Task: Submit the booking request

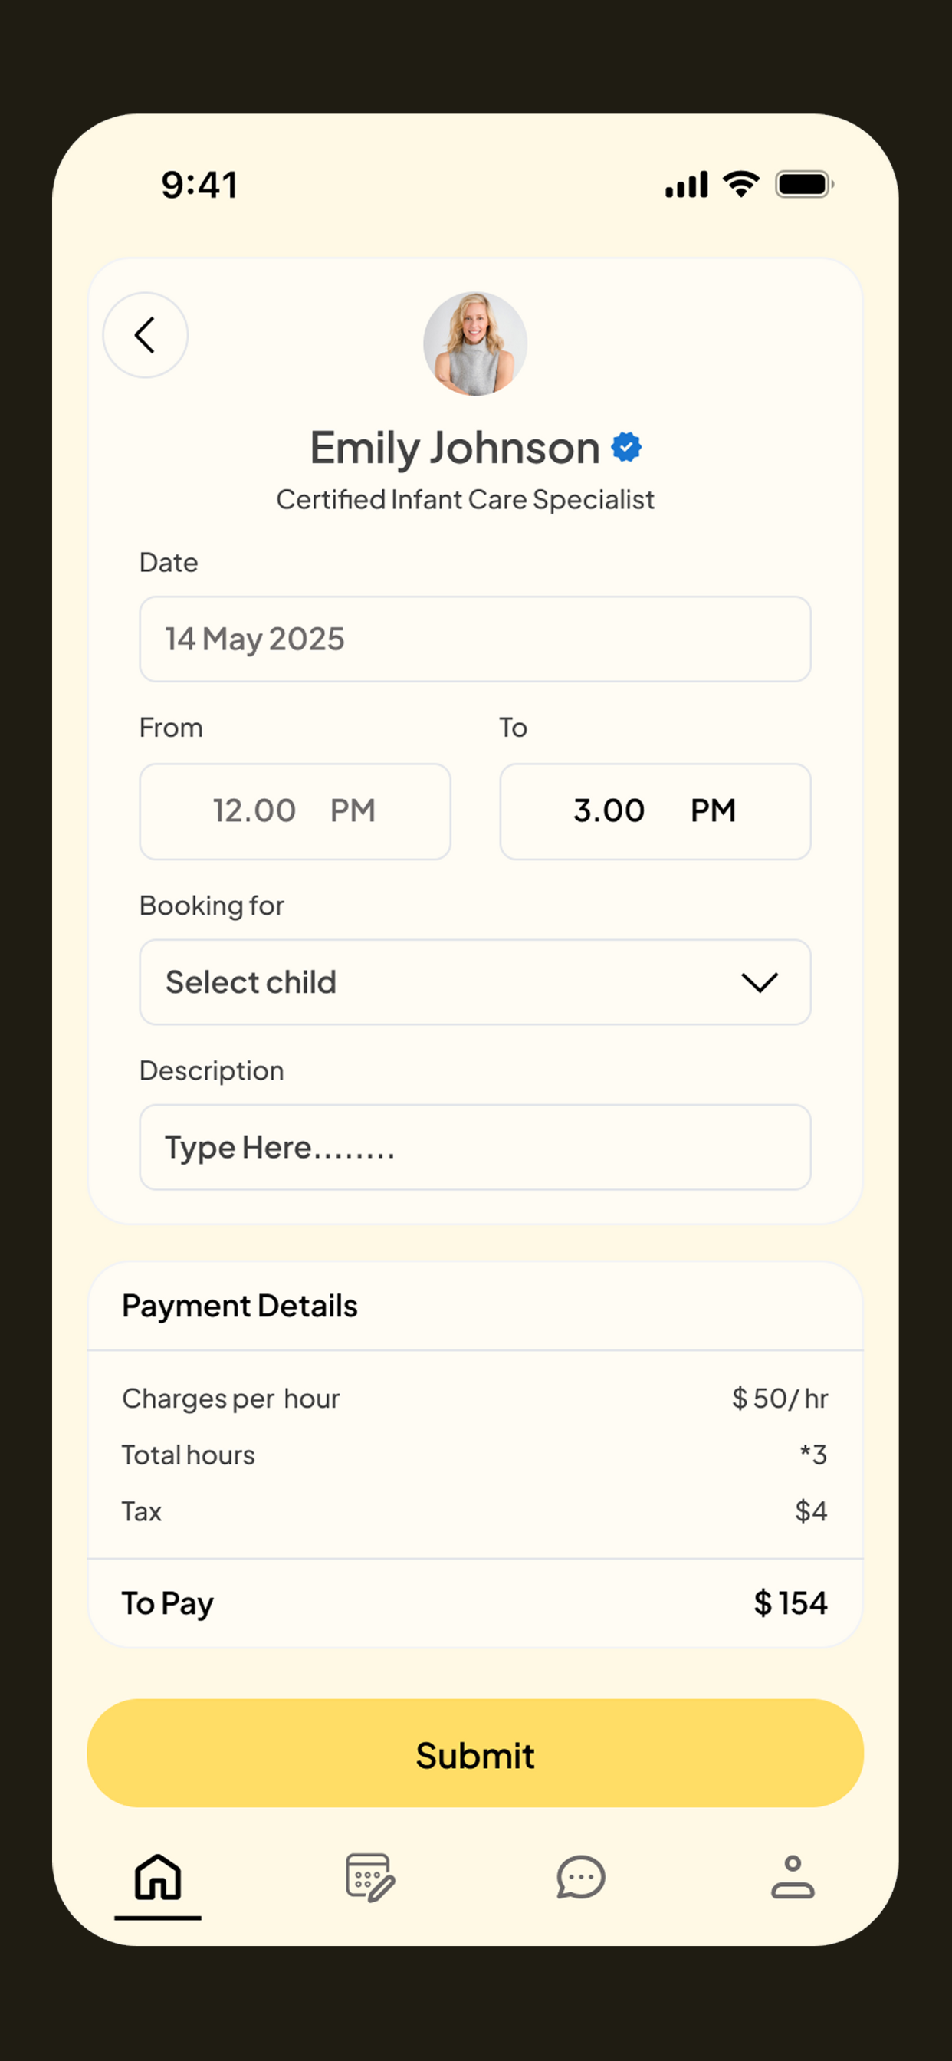Action: 475,1754
